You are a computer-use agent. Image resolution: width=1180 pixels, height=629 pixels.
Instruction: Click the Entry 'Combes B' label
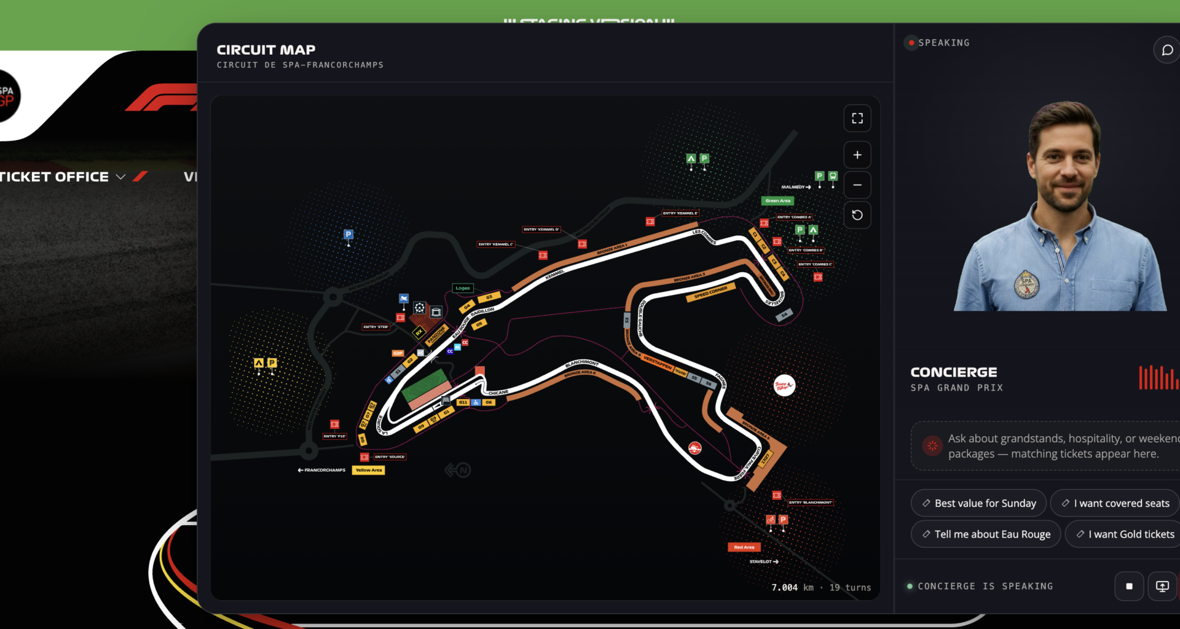tap(806, 250)
